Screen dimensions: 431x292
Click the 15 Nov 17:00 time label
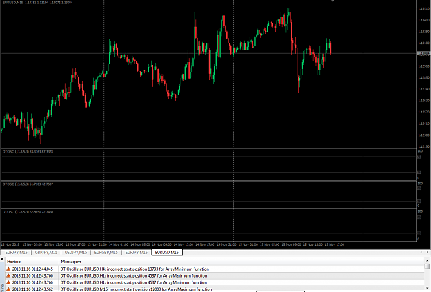point(334,244)
